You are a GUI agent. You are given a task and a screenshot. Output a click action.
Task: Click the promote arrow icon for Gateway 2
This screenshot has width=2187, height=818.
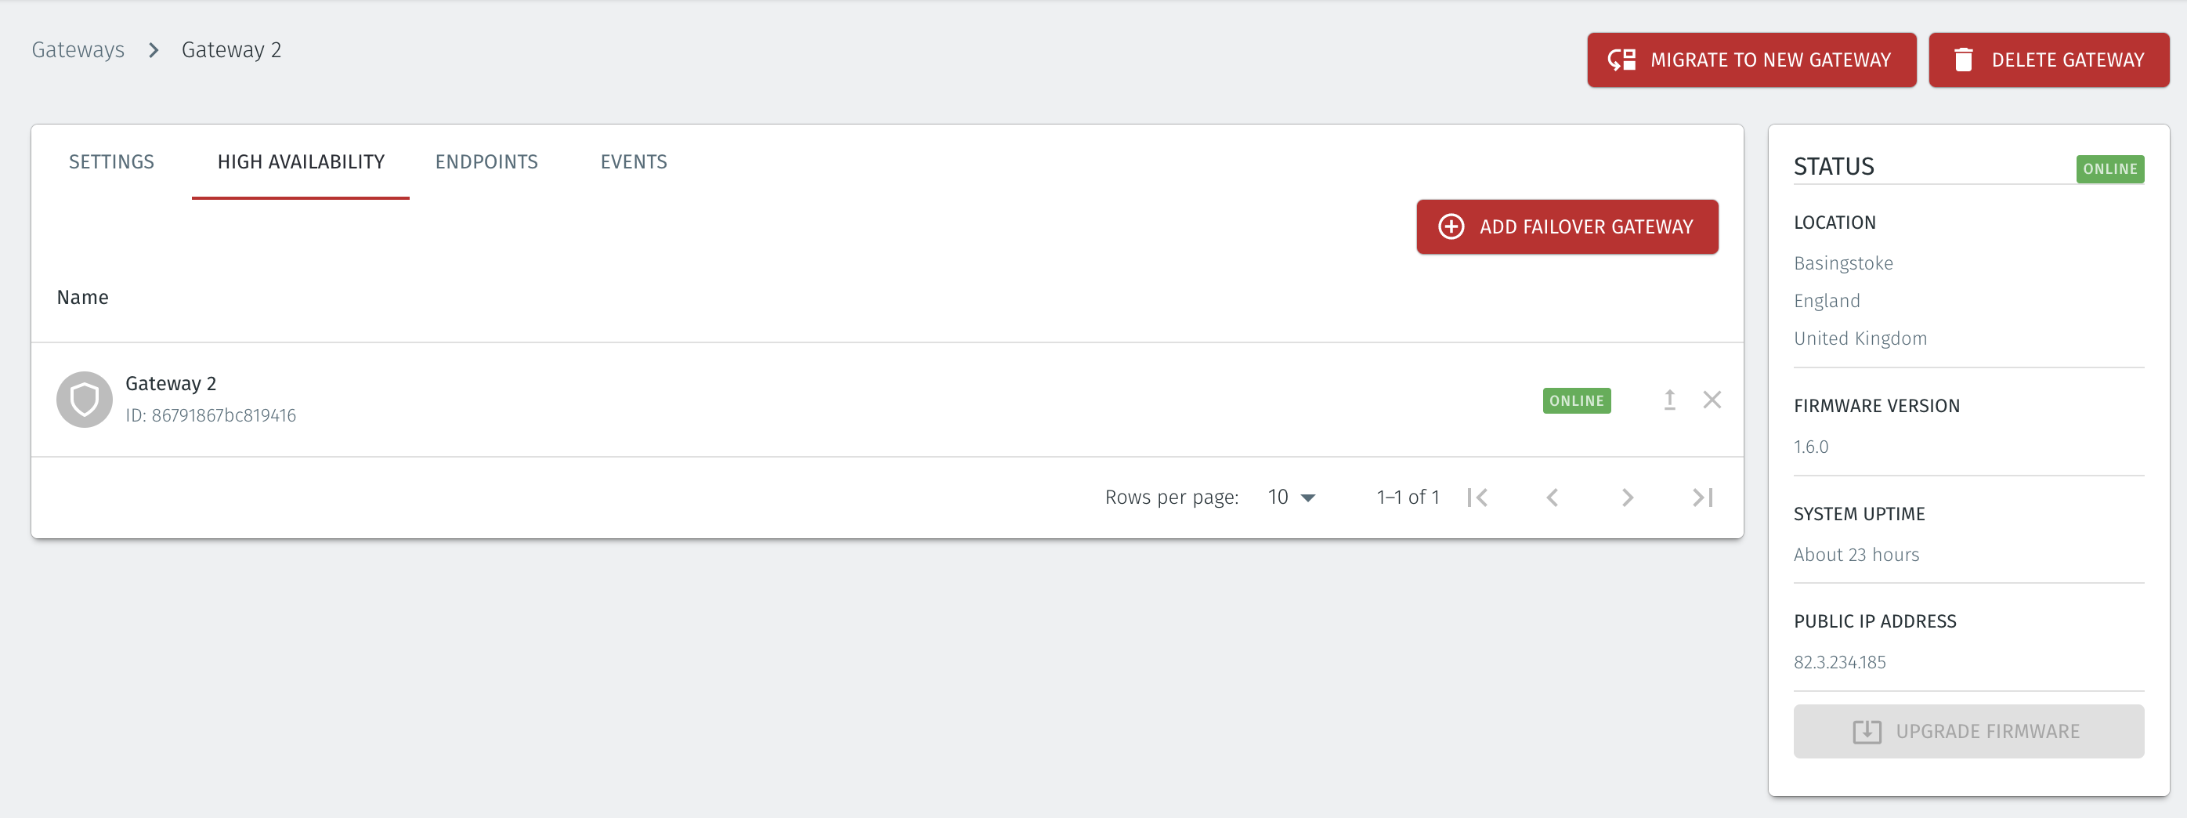1669,400
